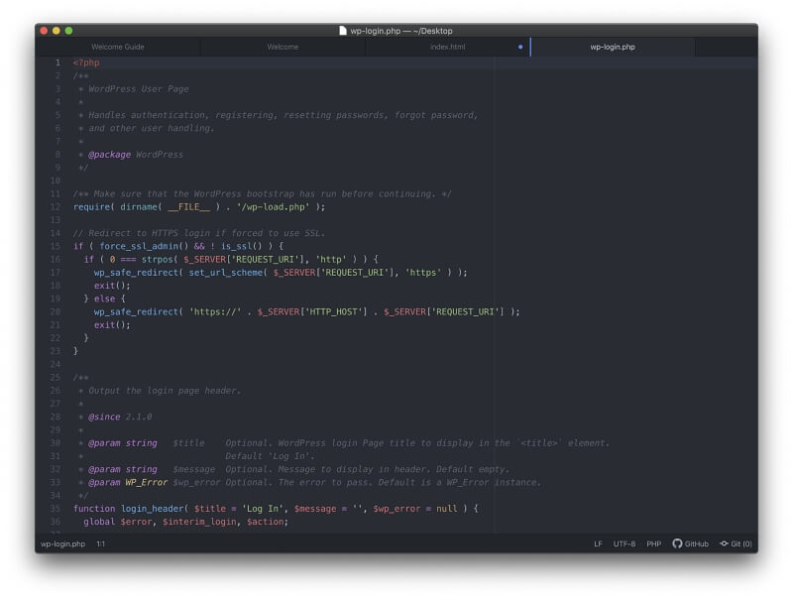The height and width of the screenshot is (600, 793).
Task: Click 'https://' string on line 20
Action: point(215,312)
